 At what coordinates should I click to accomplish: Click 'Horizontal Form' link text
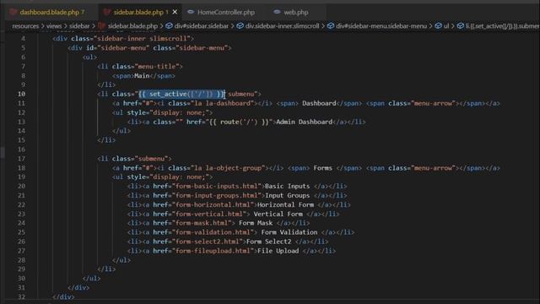[285, 205]
